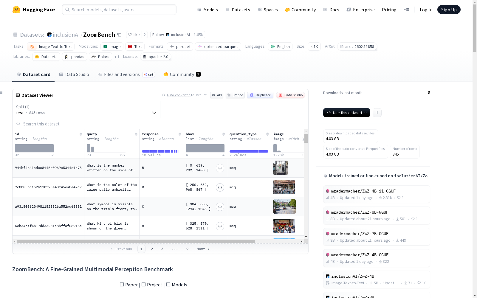Expand the bbox JSON for the 941bf4b4 row
The image size is (477, 298).
[220, 168]
